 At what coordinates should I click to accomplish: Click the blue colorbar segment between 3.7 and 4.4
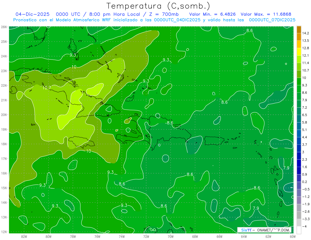[299, 141]
